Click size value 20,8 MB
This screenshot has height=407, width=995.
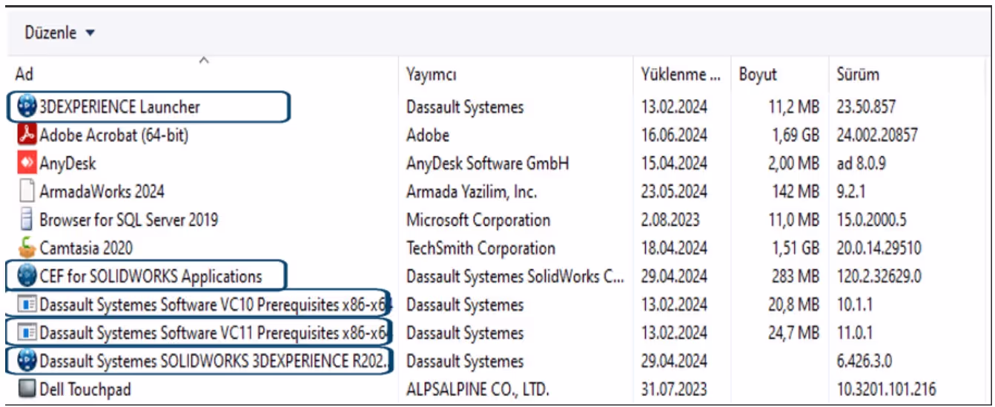tap(793, 305)
